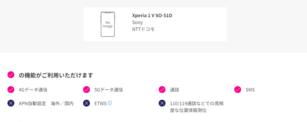
Task: Click the large checkmark before の機能がご利用いただけます
Action: click(11, 75)
